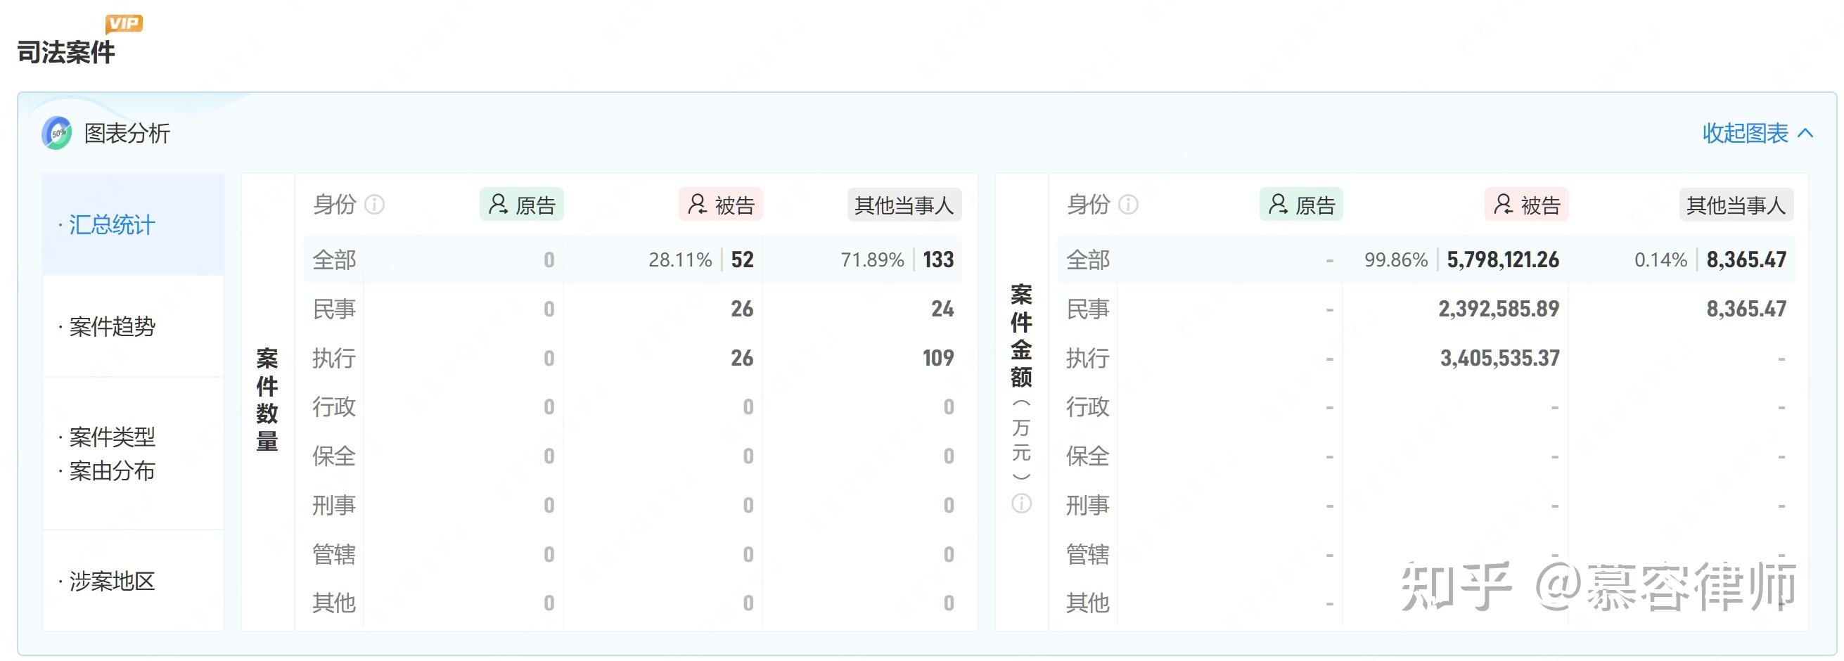Click the 全部 row label in 案件数量
This screenshot has height=661, width=1844.
(334, 259)
